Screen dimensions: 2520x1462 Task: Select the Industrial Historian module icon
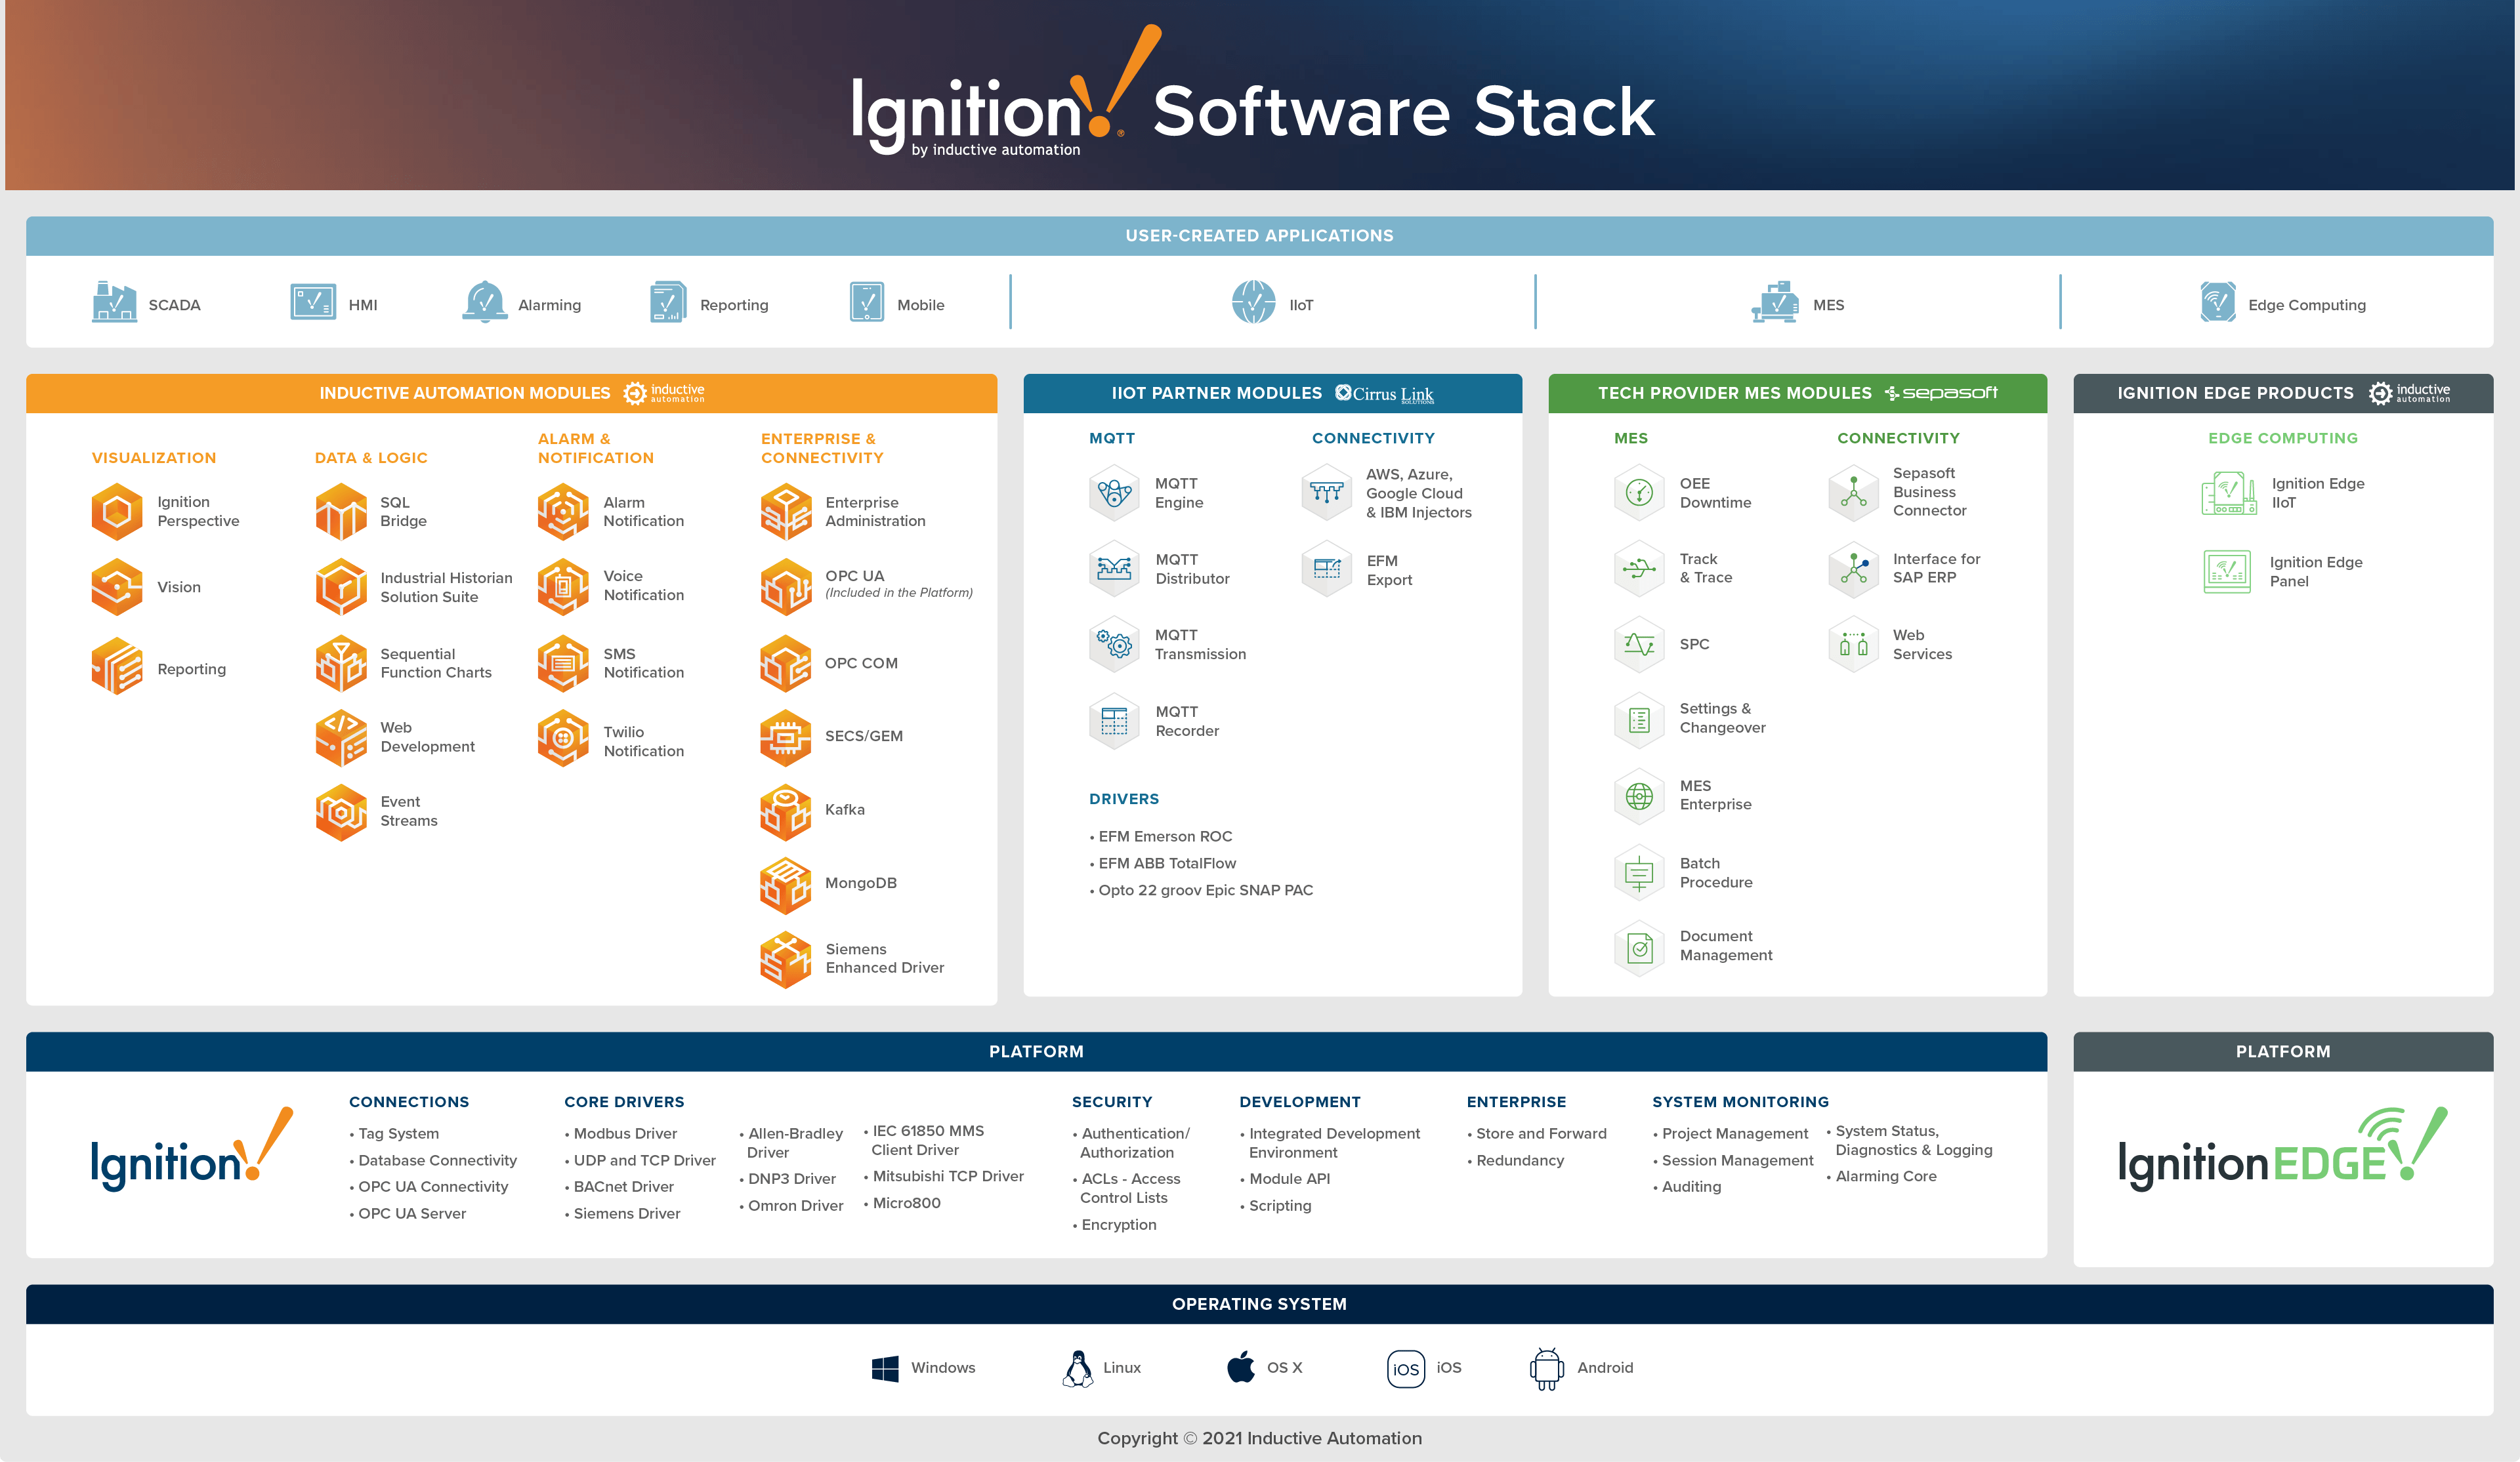click(341, 586)
